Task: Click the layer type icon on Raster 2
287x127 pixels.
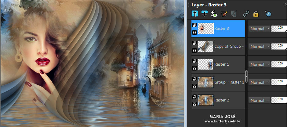Action: 194,97
